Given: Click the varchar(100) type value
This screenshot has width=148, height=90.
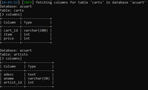Looking at the screenshot, I should coord(36,30).
